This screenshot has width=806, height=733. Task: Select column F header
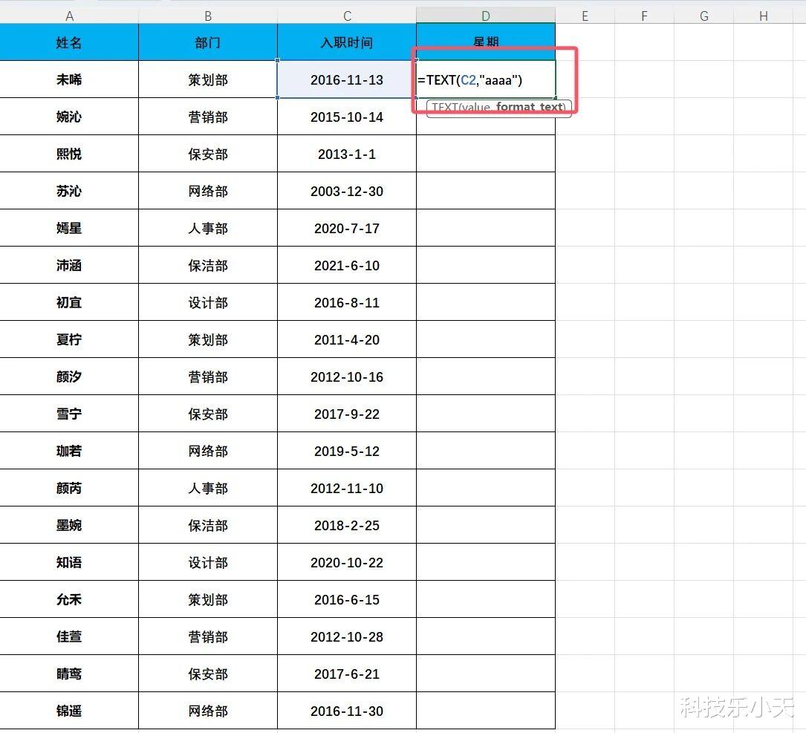coord(644,16)
